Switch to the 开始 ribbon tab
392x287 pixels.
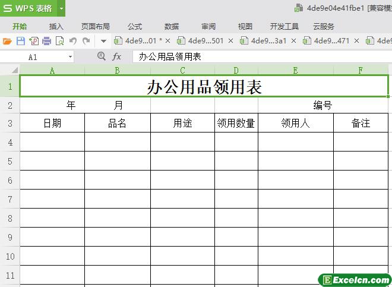(20, 26)
